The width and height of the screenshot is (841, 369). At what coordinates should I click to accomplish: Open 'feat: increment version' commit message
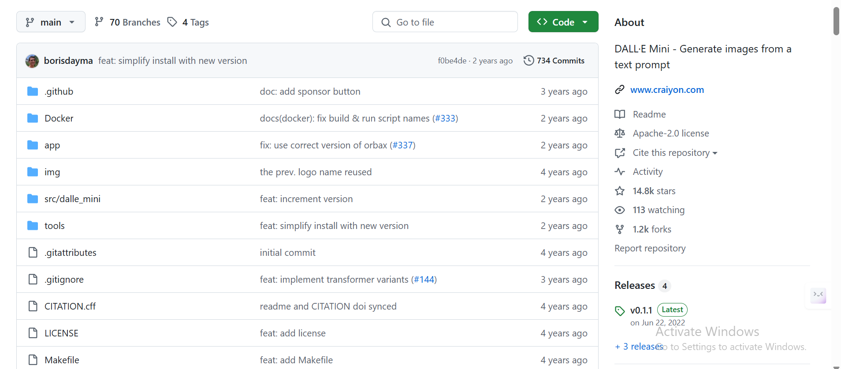tap(306, 199)
